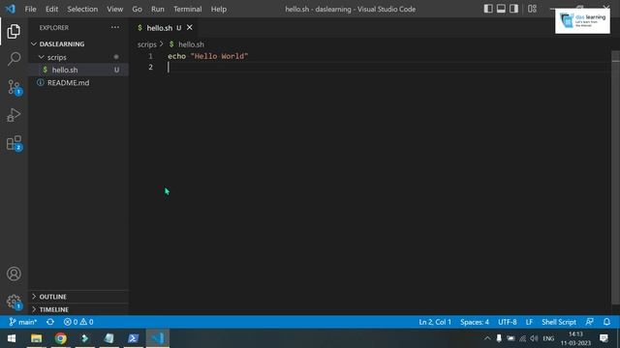
Task: Click the echo "Hello World" code line
Action: [208, 56]
